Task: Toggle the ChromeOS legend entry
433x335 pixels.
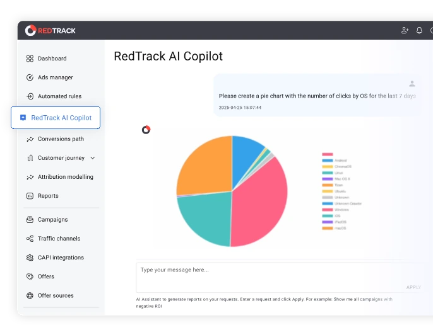Action: (336, 167)
